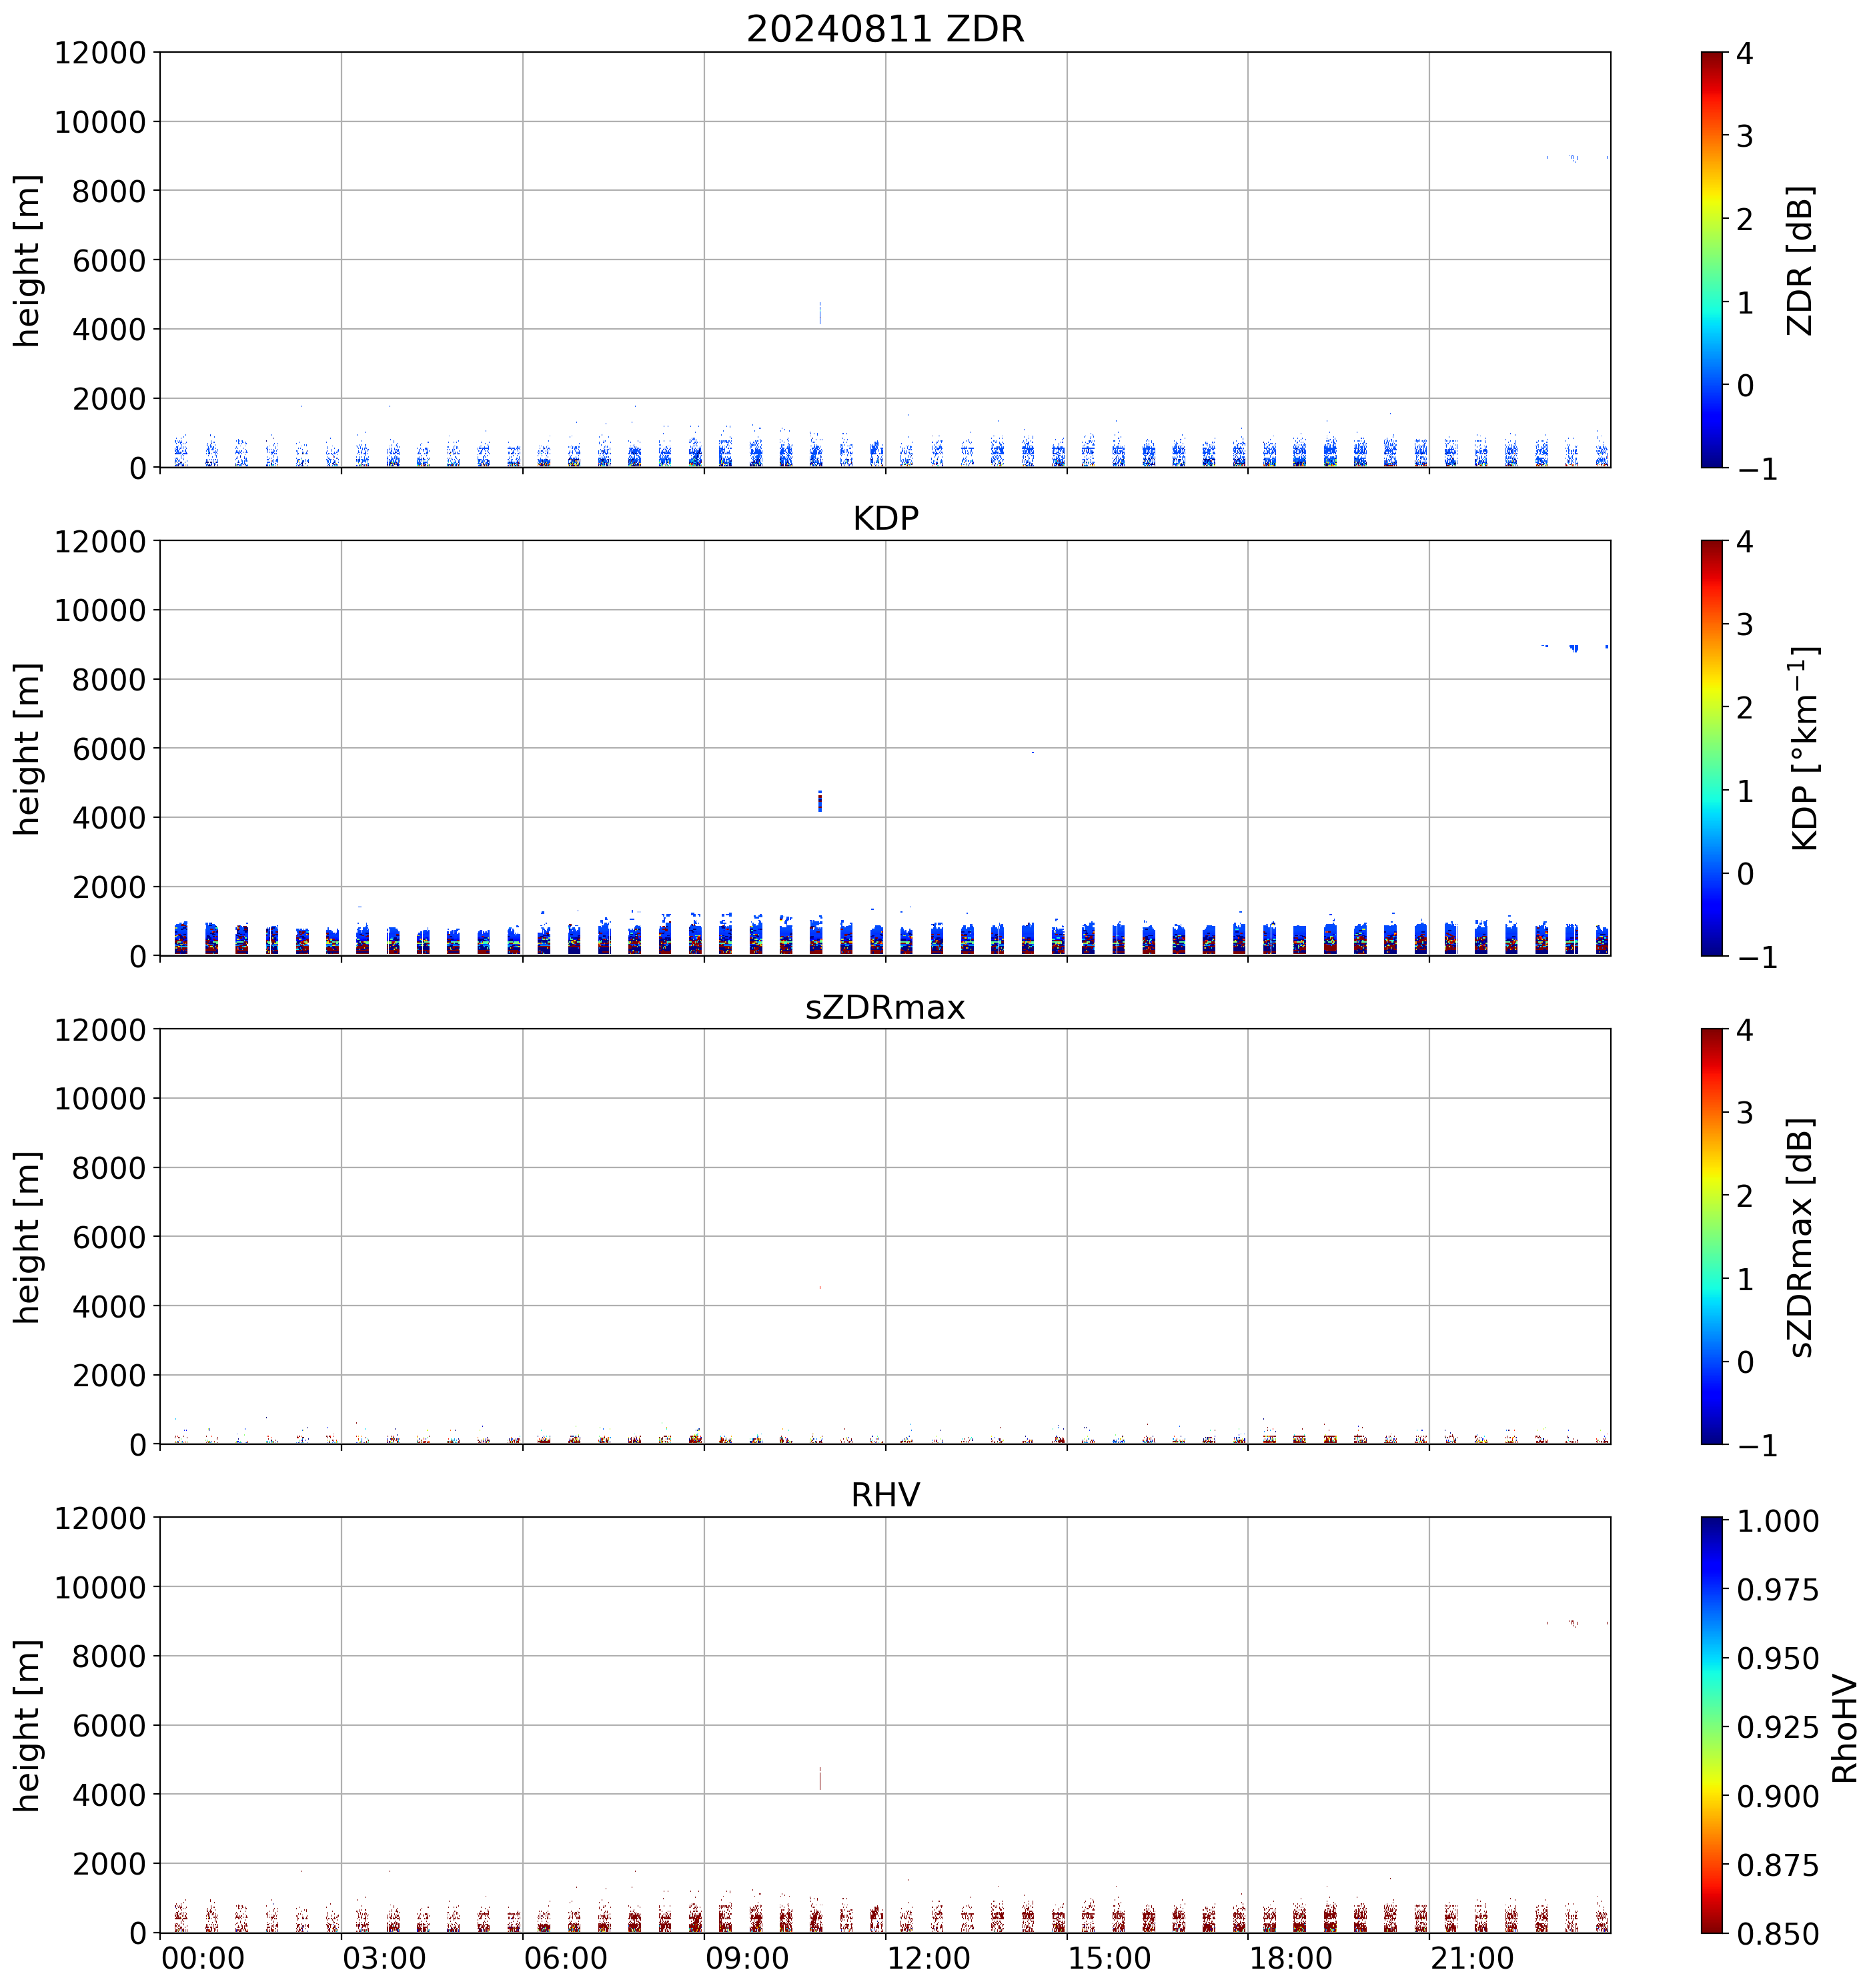Click the 21:00 time axis label
The image size is (1873, 1988).
click(x=1472, y=1958)
